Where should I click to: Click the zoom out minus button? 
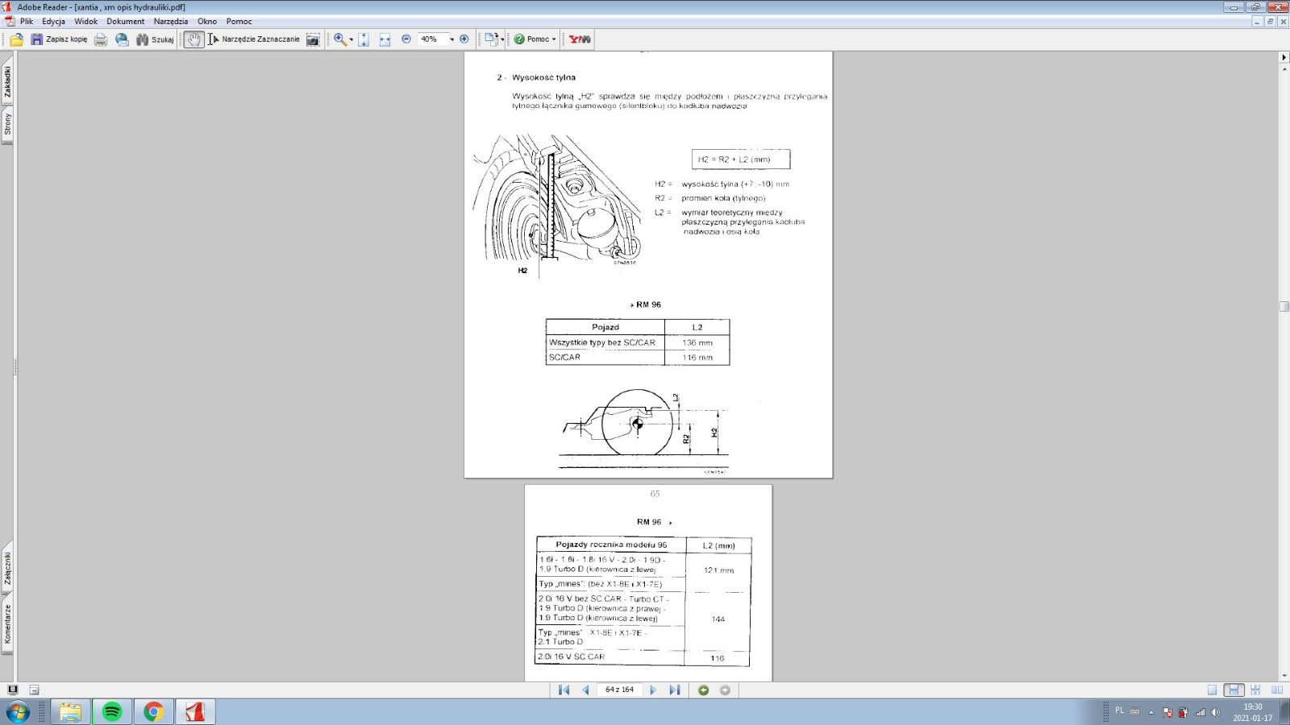pyautogui.click(x=406, y=39)
